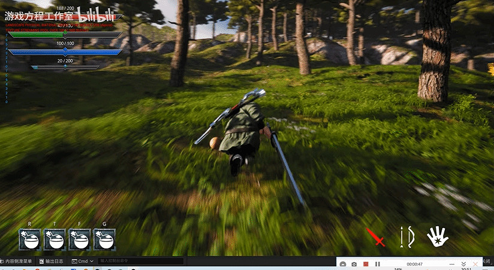Stop recording with the red square button
Viewport: 494px width, 270px height.
[365, 264]
